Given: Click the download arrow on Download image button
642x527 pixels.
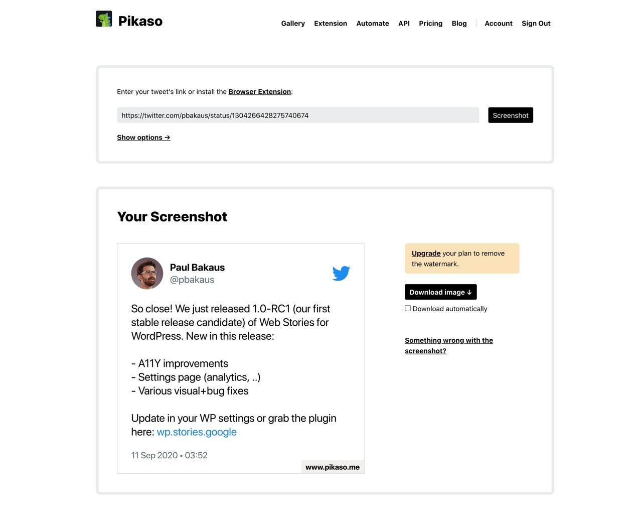Looking at the screenshot, I should [469, 292].
